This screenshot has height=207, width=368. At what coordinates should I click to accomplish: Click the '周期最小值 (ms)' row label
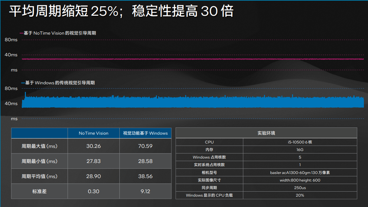coord(39,161)
